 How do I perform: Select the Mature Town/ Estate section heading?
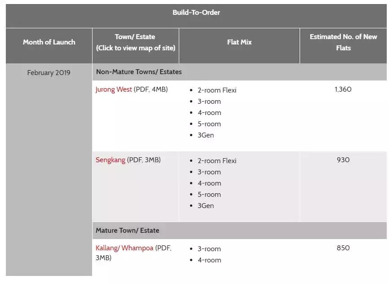pos(128,231)
